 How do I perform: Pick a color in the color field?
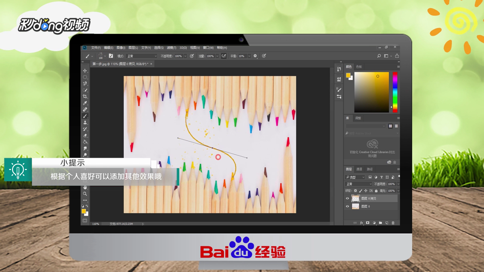click(371, 92)
